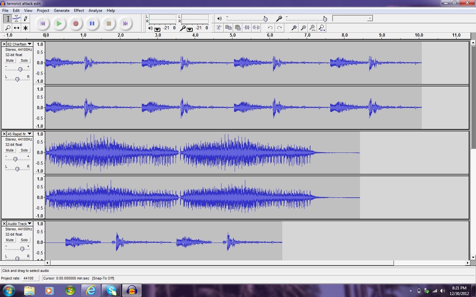Open the input source combo box
The image size is (476, 297).
[352, 18]
